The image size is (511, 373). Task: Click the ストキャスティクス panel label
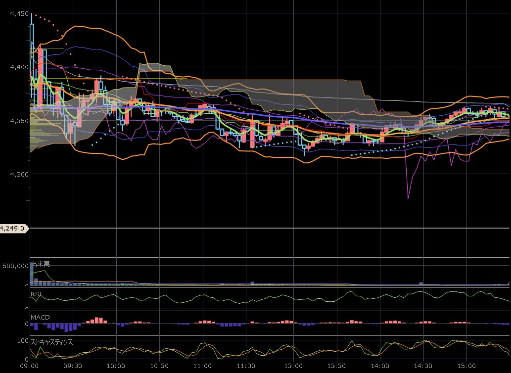(x=51, y=342)
